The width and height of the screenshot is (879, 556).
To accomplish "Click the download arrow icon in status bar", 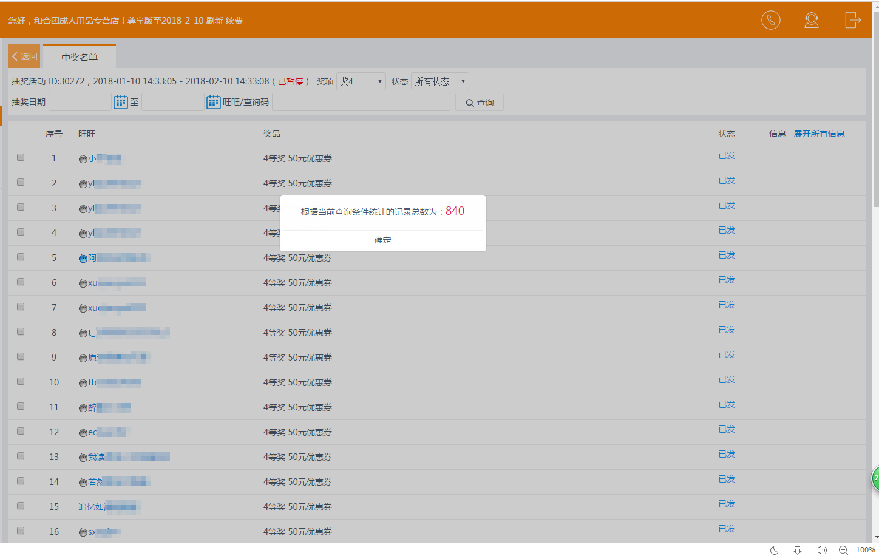I will point(798,550).
